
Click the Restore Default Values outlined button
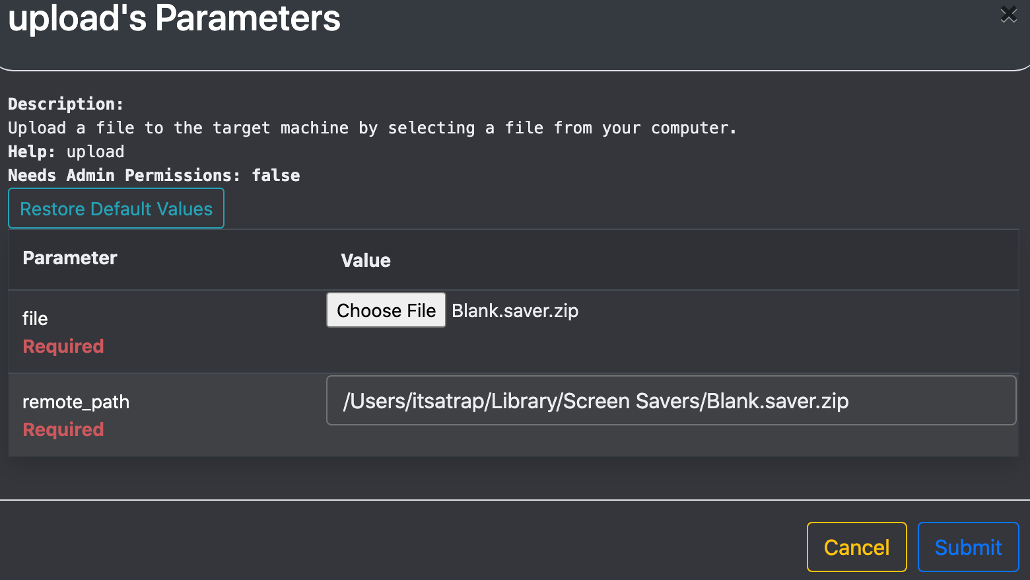coord(116,208)
